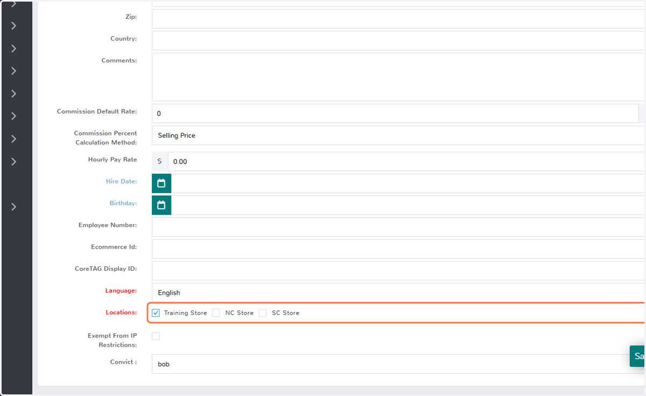This screenshot has width=646, height=396.
Task: Expand the sidebar chevron beside Commission Default Rate
Action: pos(14,116)
